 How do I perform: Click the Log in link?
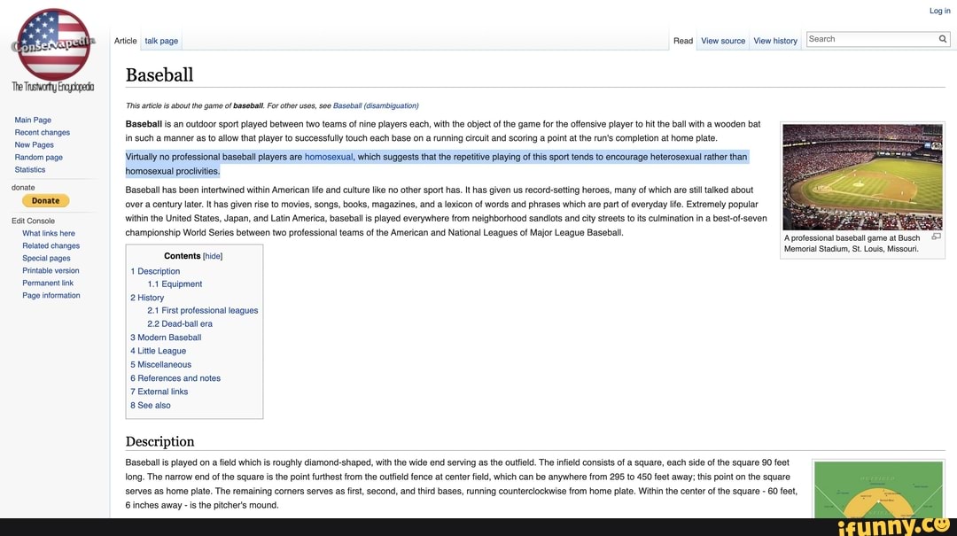click(939, 11)
